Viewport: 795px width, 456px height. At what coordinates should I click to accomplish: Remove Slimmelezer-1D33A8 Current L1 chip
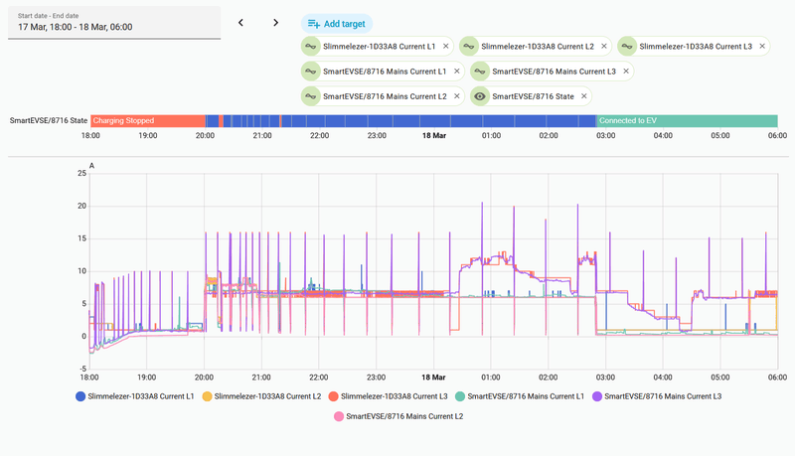pyautogui.click(x=445, y=46)
